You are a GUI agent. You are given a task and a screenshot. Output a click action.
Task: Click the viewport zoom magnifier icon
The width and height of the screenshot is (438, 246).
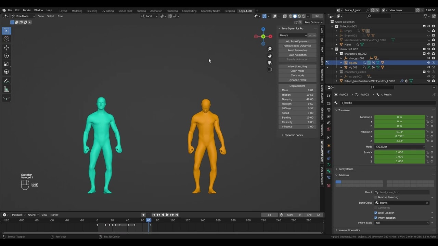(x=270, y=49)
